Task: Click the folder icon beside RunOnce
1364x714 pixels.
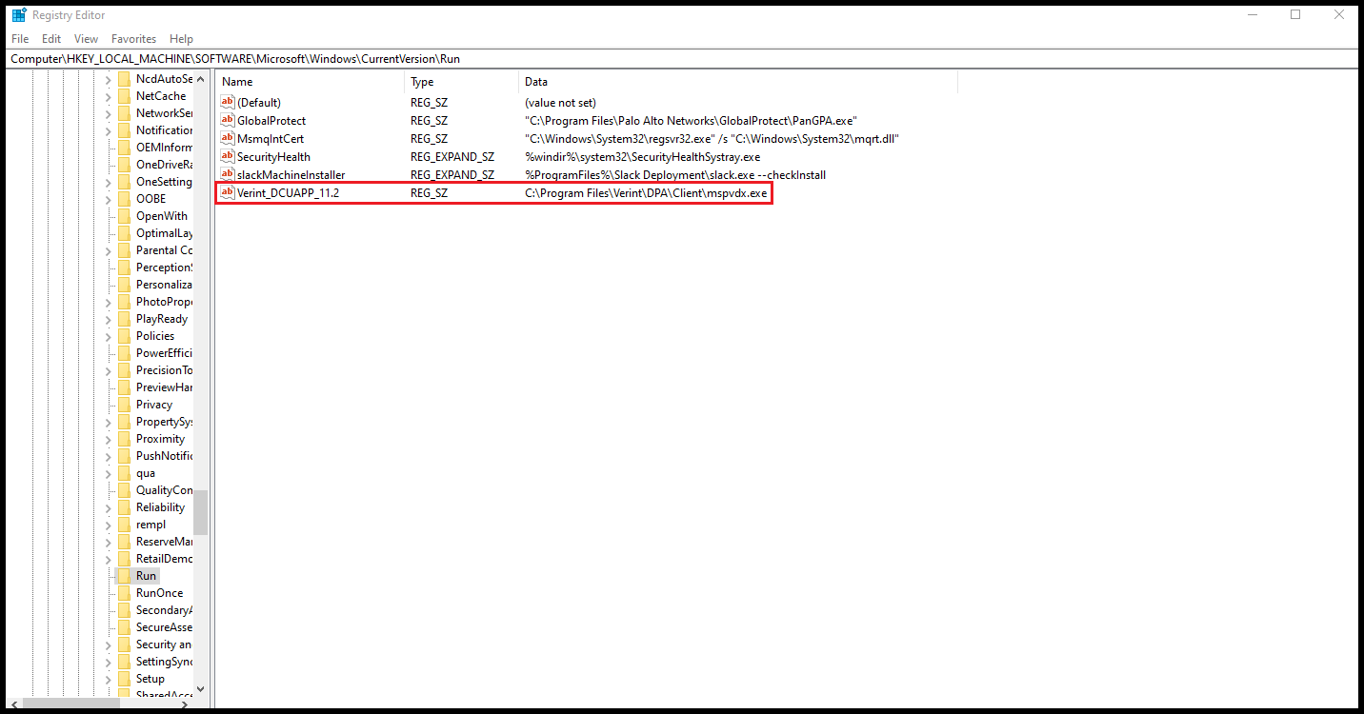Action: pyautogui.click(x=124, y=593)
